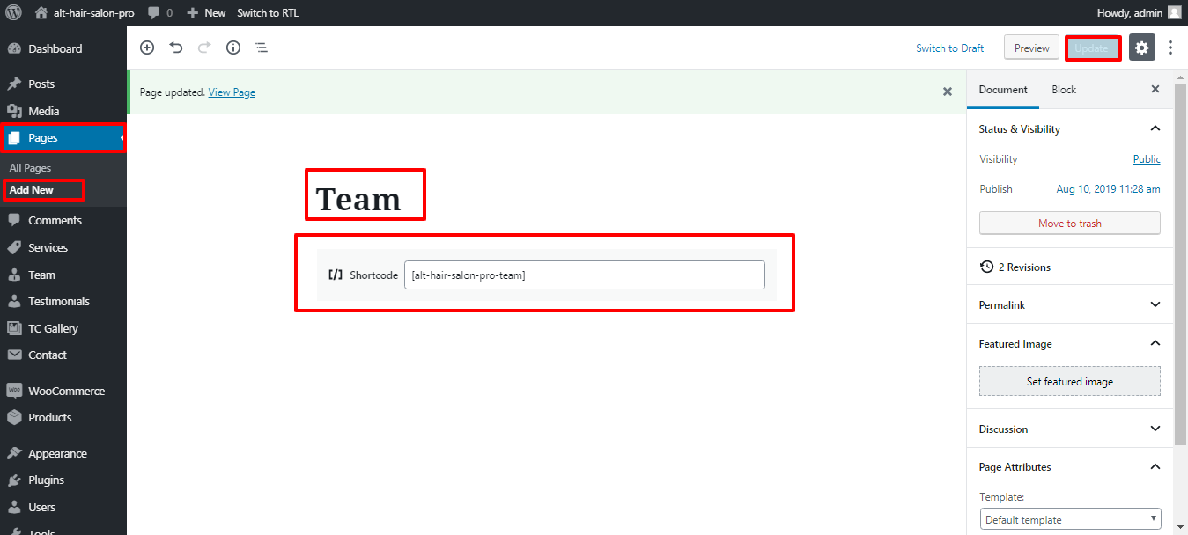Click Move to trash button
Image resolution: width=1188 pixels, height=535 pixels.
pyautogui.click(x=1070, y=223)
